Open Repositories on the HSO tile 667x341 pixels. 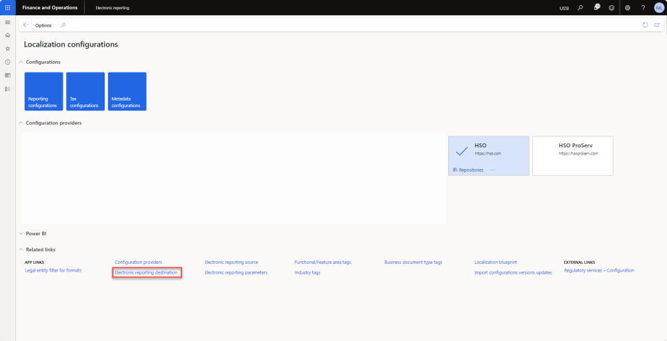click(x=468, y=170)
